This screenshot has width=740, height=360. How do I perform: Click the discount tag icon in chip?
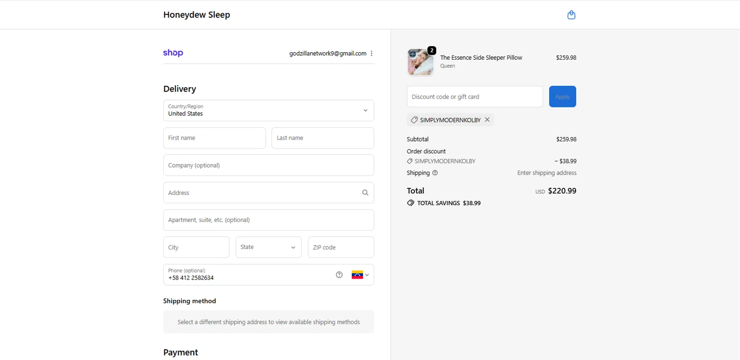pyautogui.click(x=414, y=120)
